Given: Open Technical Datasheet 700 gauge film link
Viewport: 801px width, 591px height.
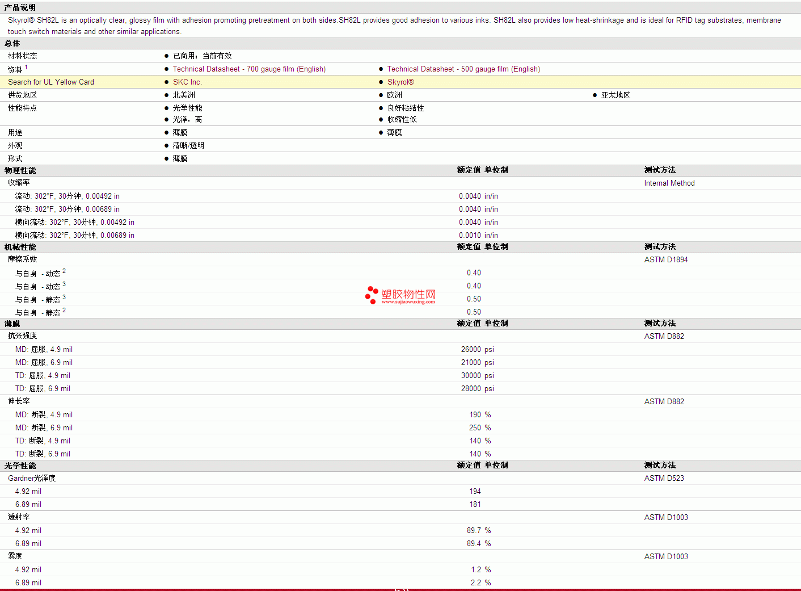Looking at the screenshot, I should click(x=249, y=69).
